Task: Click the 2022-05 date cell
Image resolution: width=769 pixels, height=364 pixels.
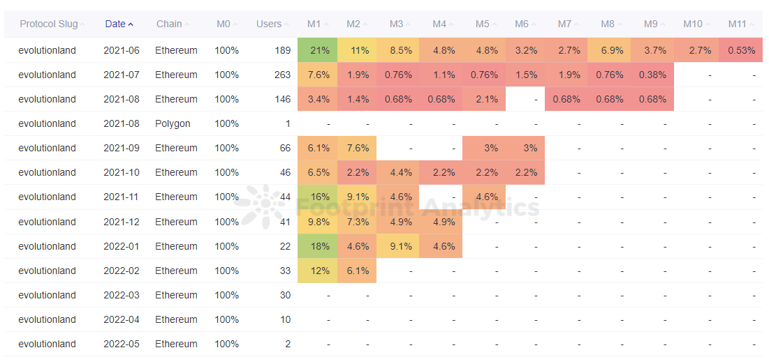Action: coord(122,344)
